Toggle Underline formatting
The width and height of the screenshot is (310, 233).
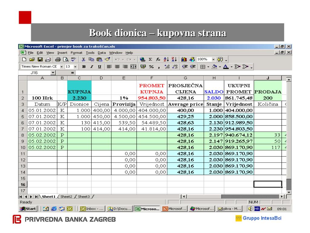point(100,66)
